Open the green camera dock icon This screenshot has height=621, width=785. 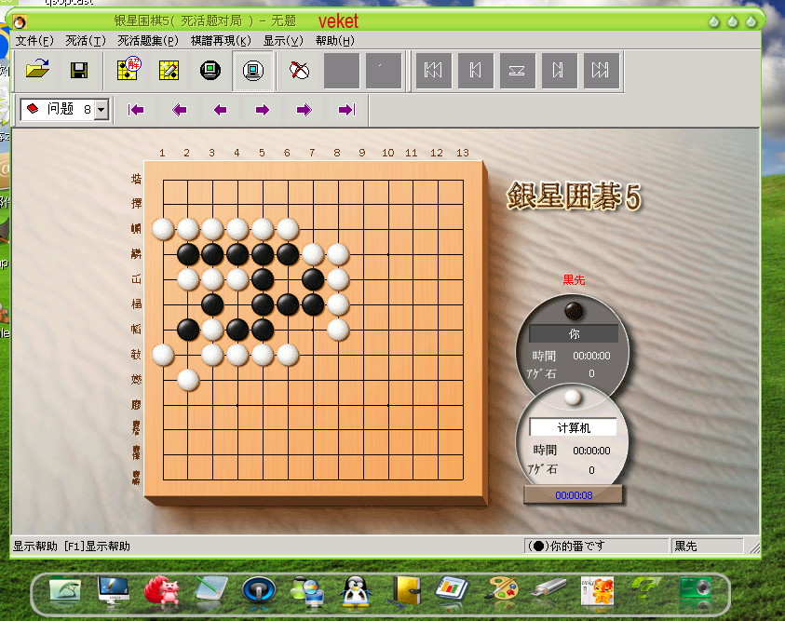pos(696,589)
